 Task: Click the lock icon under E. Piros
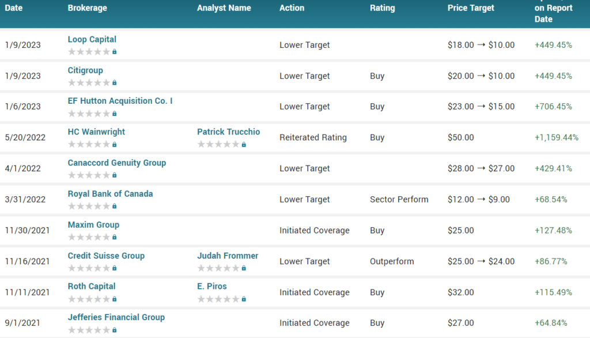click(x=244, y=299)
